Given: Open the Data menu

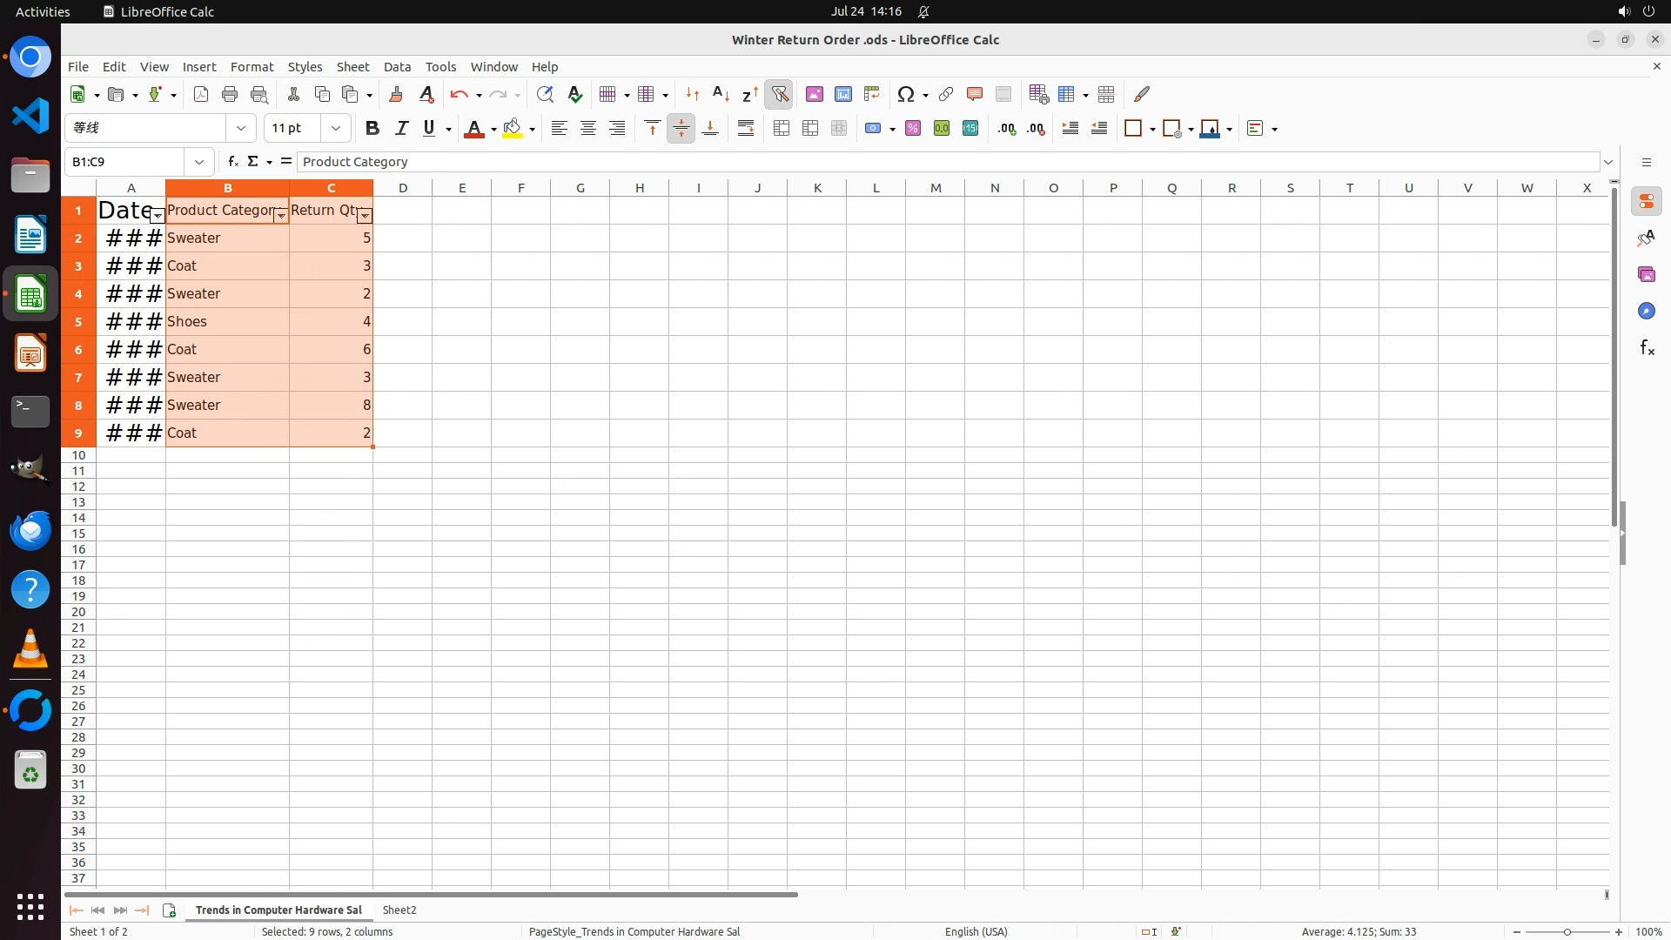Looking at the screenshot, I should click(397, 66).
